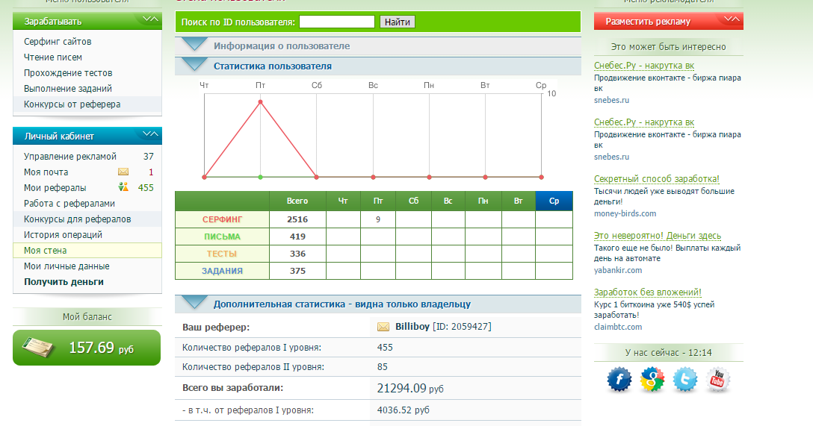Type in the user ID search field
Screen dimensions: 813x426
tap(337, 22)
